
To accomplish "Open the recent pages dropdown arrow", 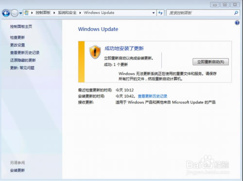I will (20, 13).
